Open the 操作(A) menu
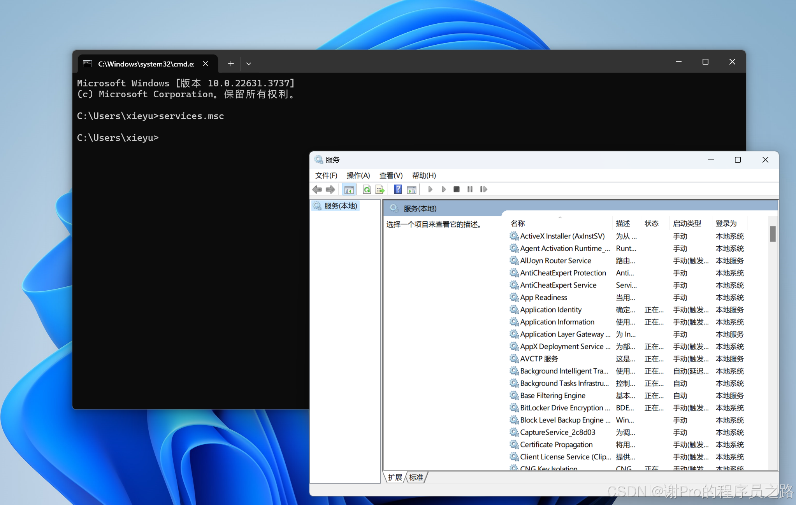This screenshot has width=796, height=505. point(358,175)
